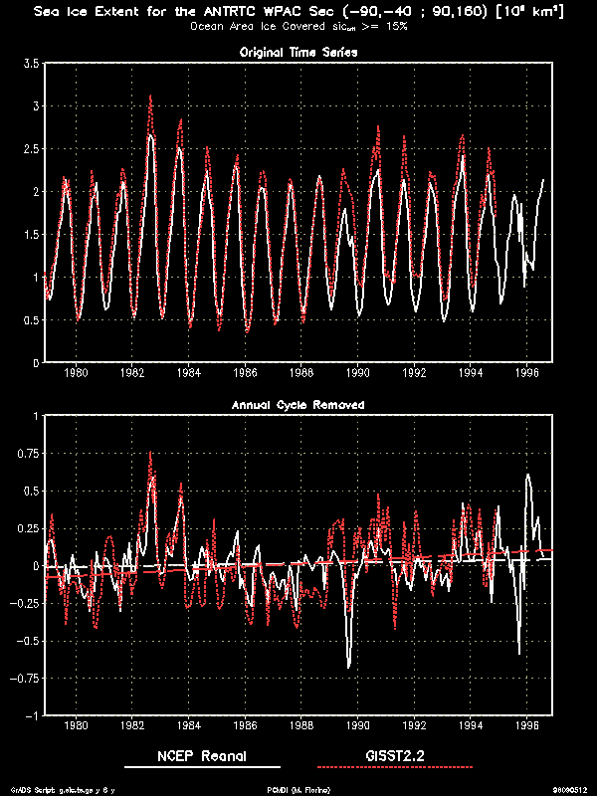Image resolution: width=597 pixels, height=796 pixels.
Task: Click the white spike near 1996 in the lower chart
Action: point(527,476)
